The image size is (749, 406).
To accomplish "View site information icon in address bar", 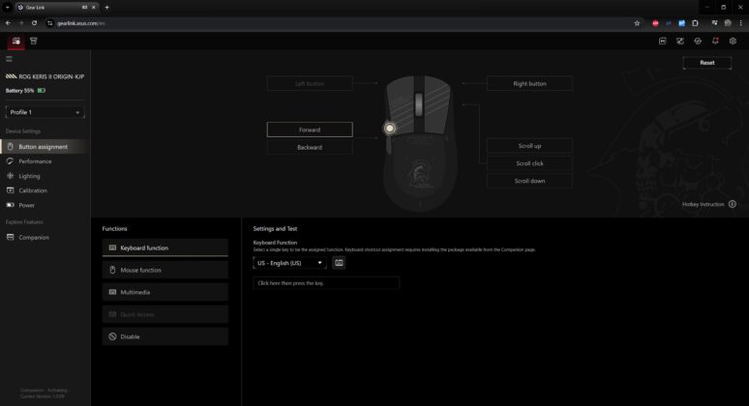I will (49, 23).
